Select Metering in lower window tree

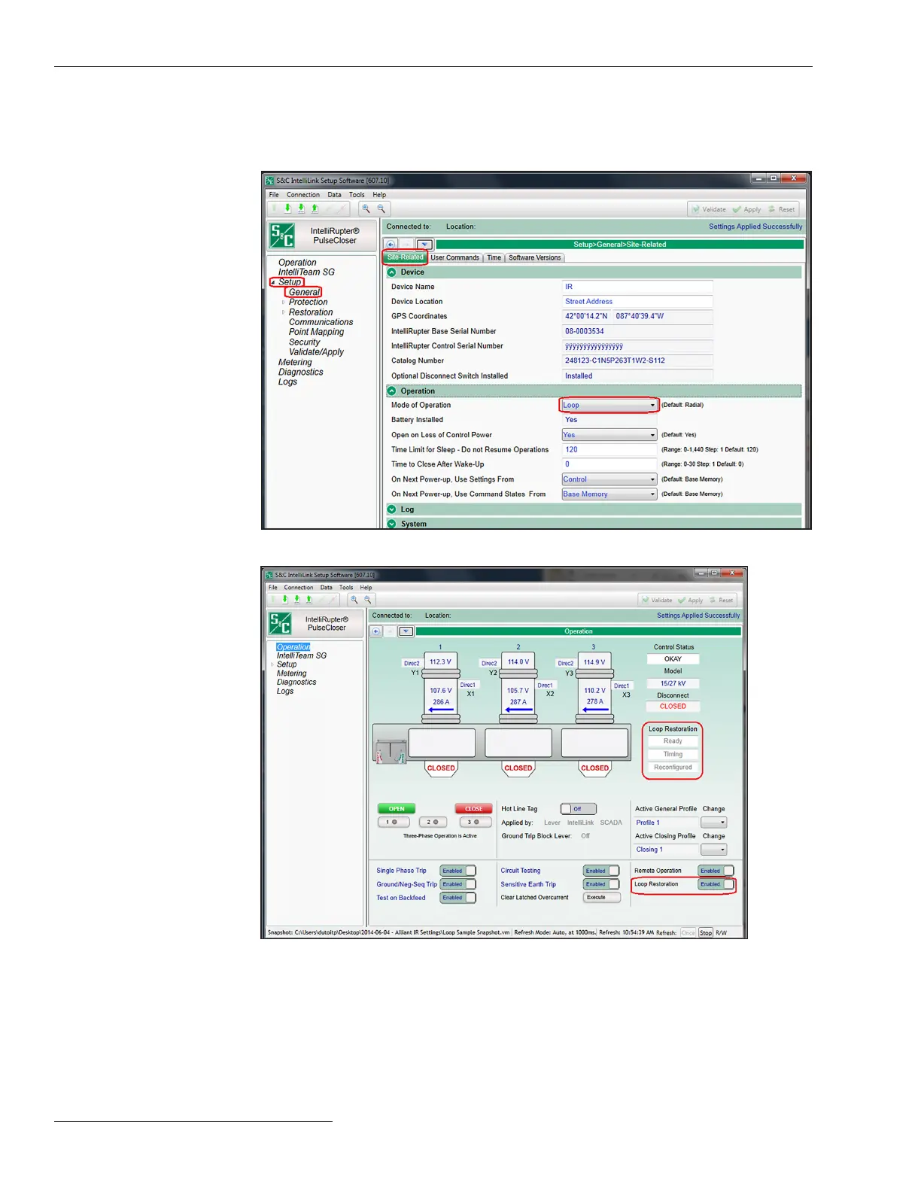tap(291, 674)
